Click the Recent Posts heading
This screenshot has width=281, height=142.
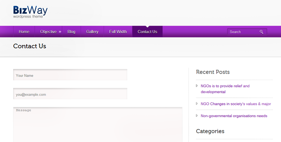pyautogui.click(x=213, y=72)
